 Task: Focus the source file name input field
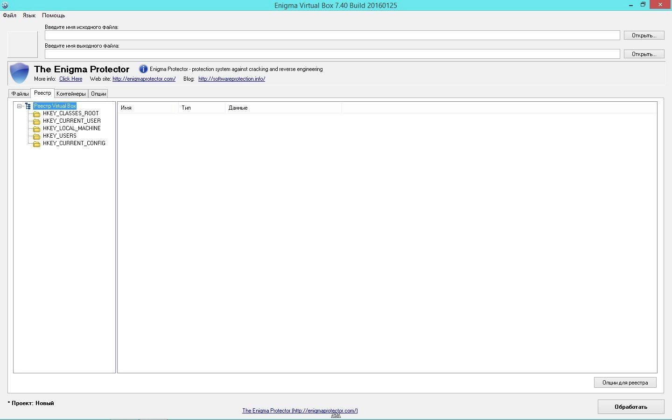click(332, 35)
